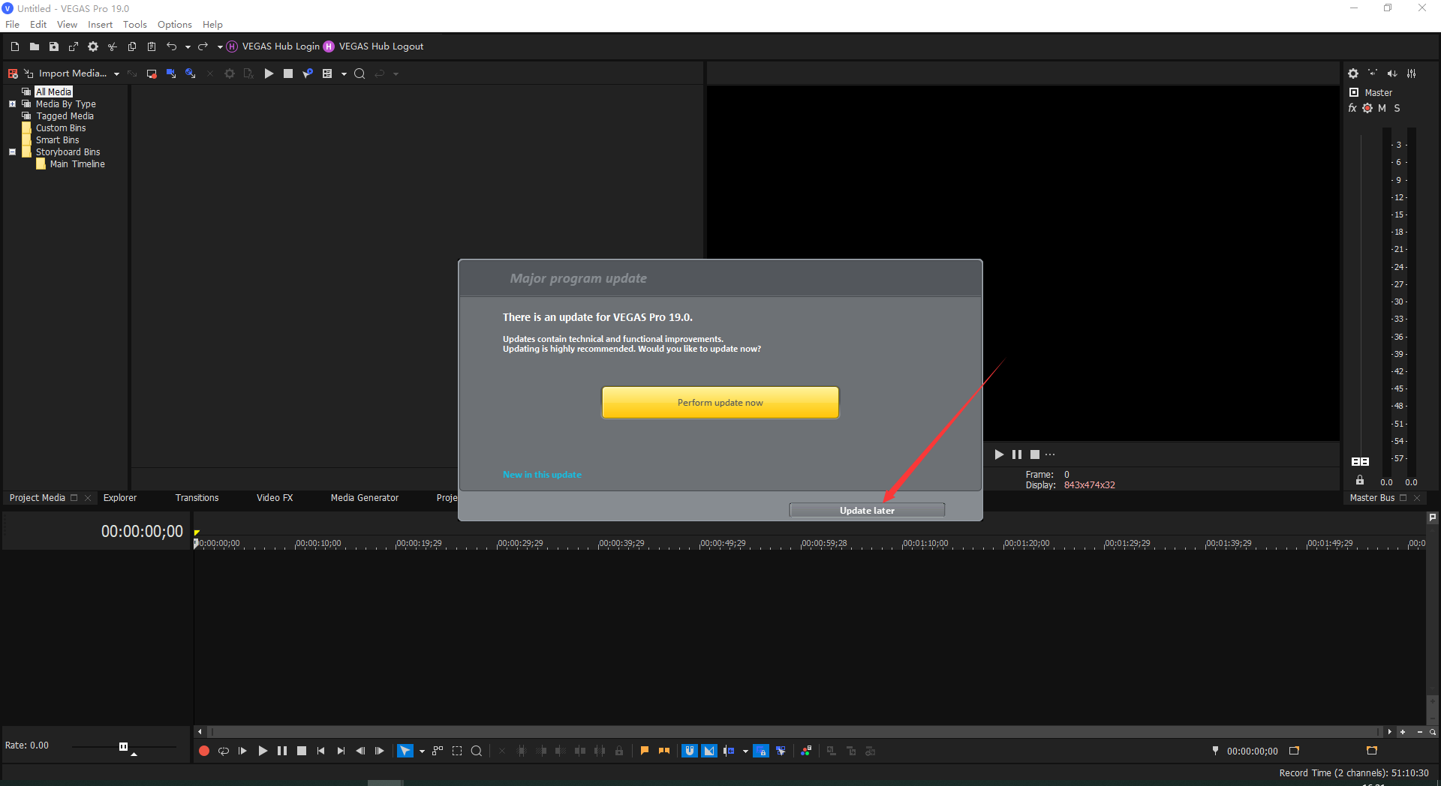Select the timeline Zoom Edit tool

(477, 751)
